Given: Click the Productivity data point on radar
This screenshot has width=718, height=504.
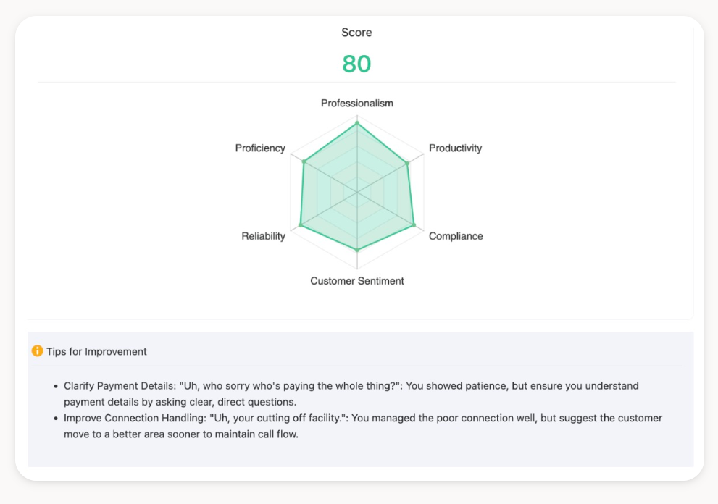Looking at the screenshot, I should pos(407,163).
